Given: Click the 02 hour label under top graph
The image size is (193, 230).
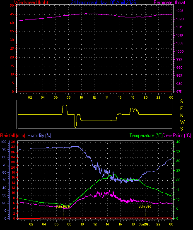Looking at the screenshot, I should tap(30, 97).
